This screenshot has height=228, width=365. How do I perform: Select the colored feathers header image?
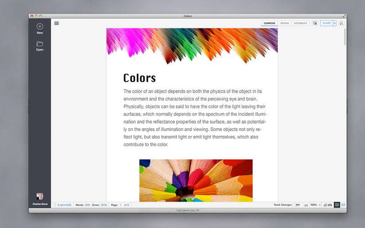(x=192, y=46)
